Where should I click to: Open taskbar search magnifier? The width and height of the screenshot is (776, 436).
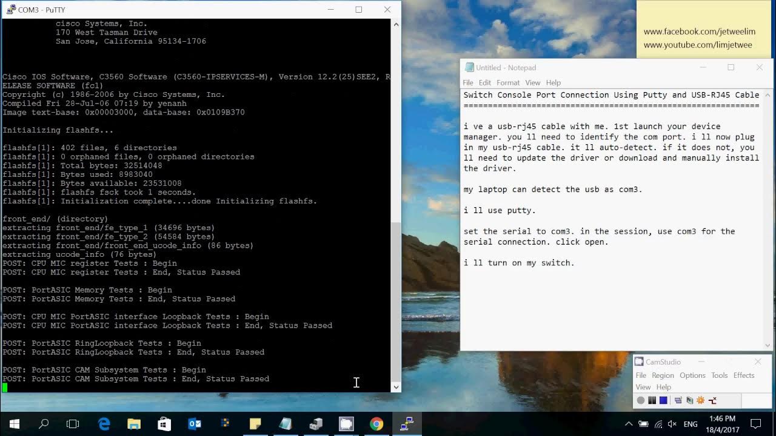44,424
